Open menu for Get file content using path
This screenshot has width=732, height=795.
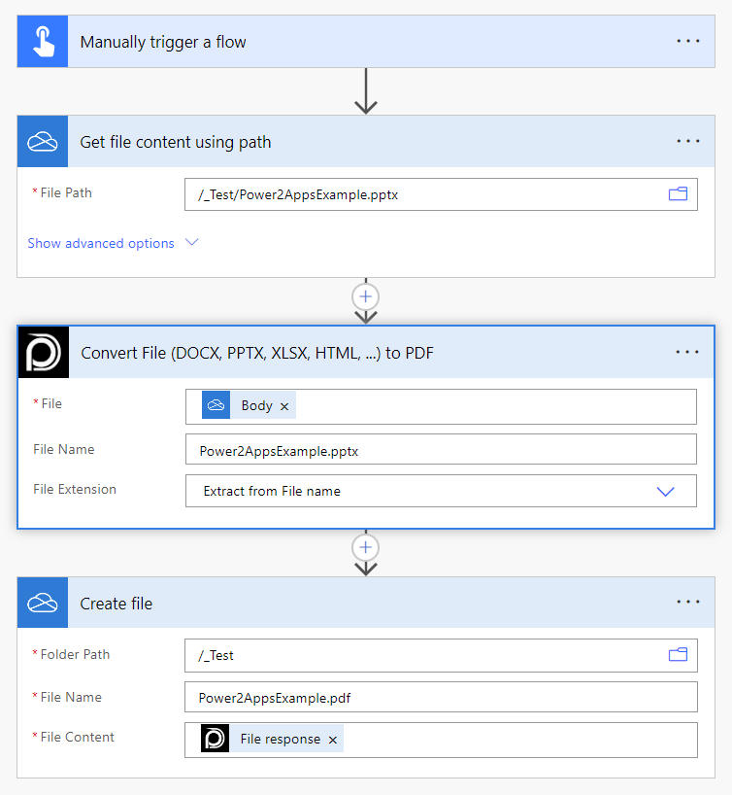688,142
